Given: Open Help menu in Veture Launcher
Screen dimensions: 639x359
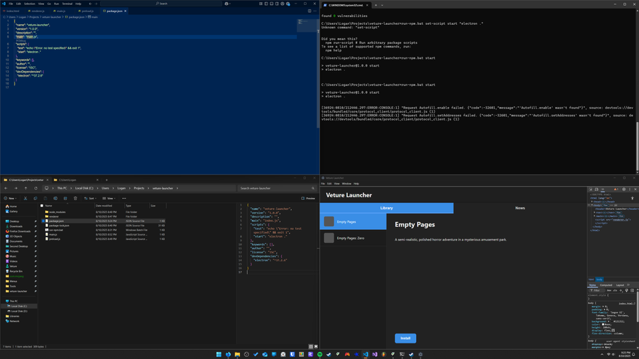Looking at the screenshot, I should coord(356,184).
